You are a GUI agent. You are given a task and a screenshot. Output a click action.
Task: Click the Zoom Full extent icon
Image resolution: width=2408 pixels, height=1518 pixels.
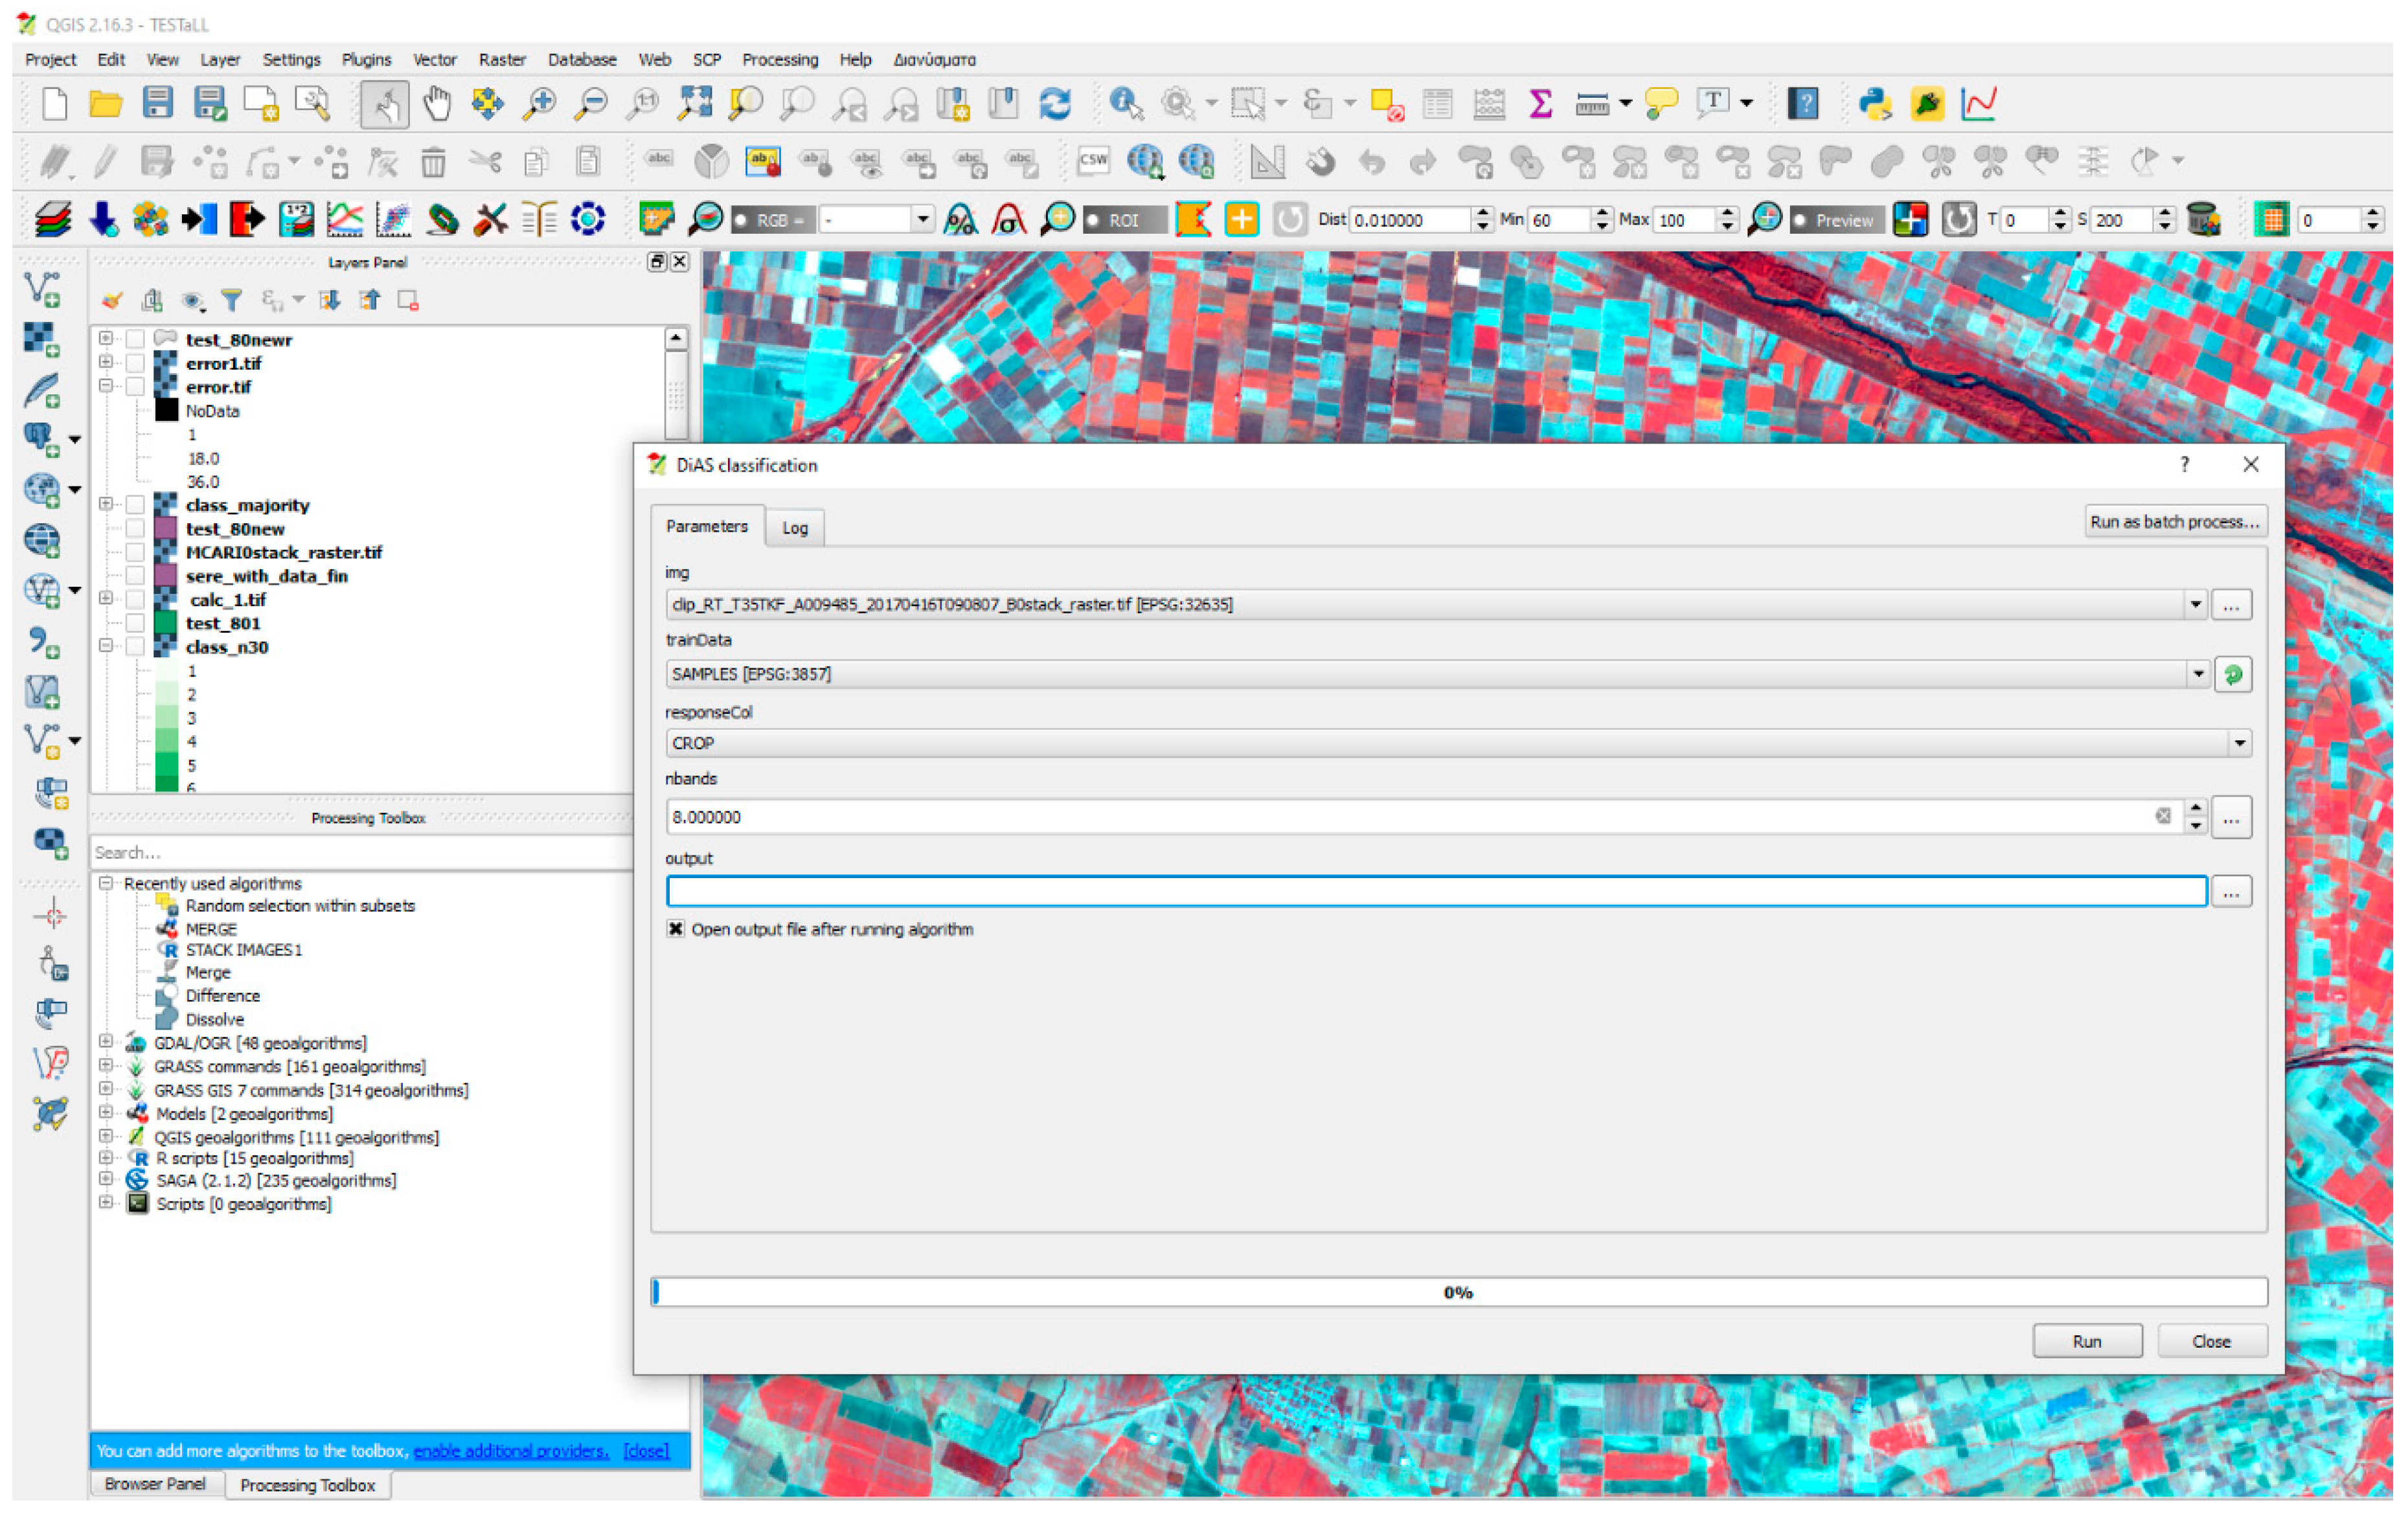pyautogui.click(x=695, y=103)
